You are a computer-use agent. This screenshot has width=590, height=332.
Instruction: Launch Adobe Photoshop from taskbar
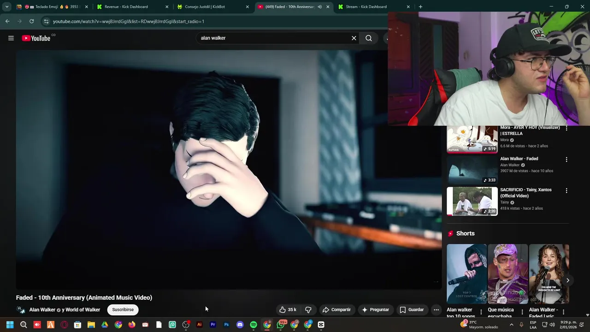click(226, 325)
